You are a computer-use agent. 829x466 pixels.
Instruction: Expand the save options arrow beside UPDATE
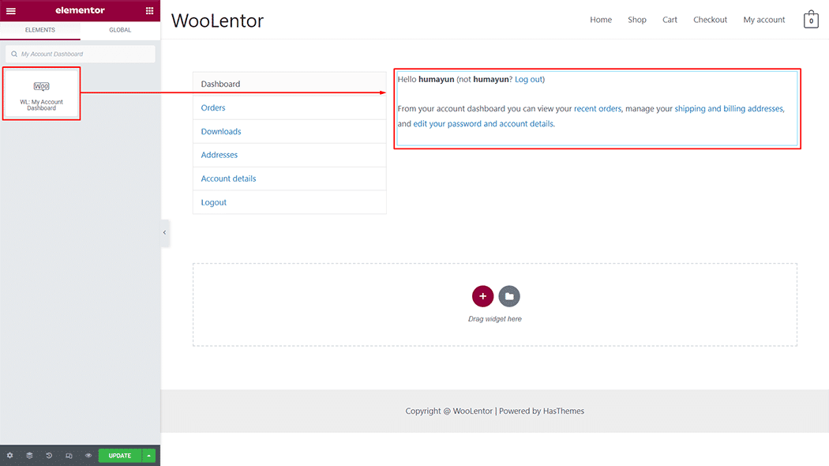[x=148, y=456]
